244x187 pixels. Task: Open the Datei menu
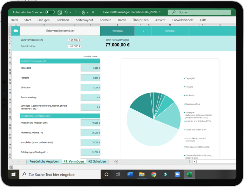pos(14,20)
